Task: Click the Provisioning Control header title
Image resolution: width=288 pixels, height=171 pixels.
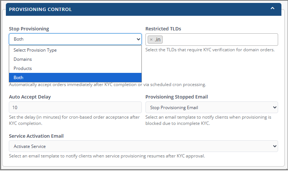Action: pos(40,9)
